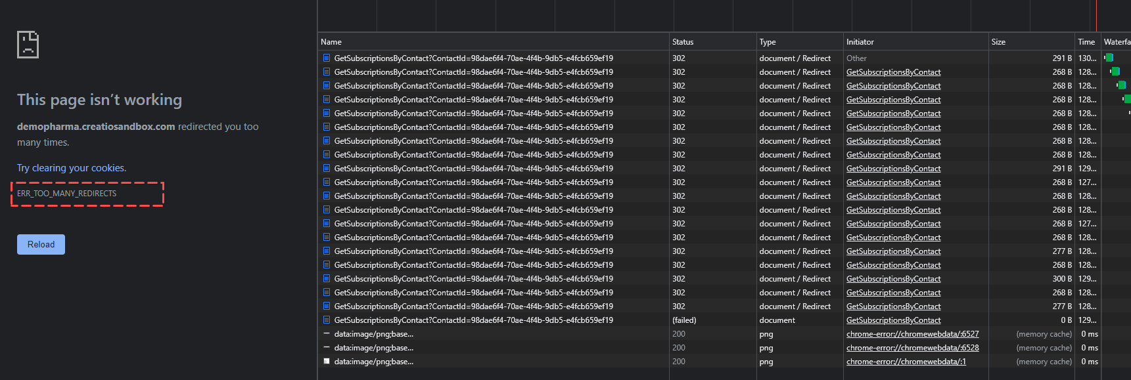The height and width of the screenshot is (380, 1131).
Task: Click document icon of the 300 B request
Action: 327,279
